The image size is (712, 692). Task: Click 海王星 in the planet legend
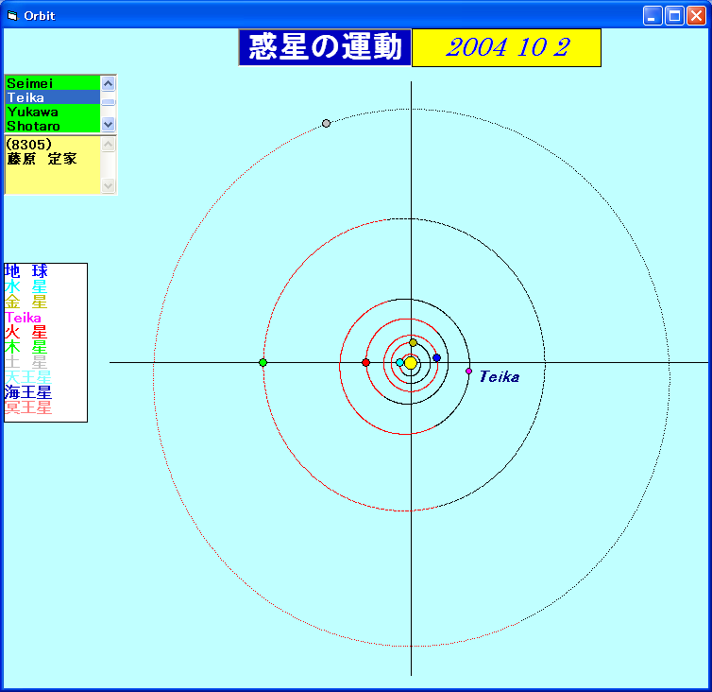click(28, 392)
